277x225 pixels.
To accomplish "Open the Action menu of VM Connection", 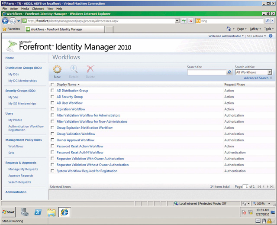I will pyautogui.click(x=14, y=9).
